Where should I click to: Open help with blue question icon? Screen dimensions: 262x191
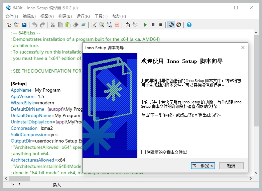[x=189, y=25]
